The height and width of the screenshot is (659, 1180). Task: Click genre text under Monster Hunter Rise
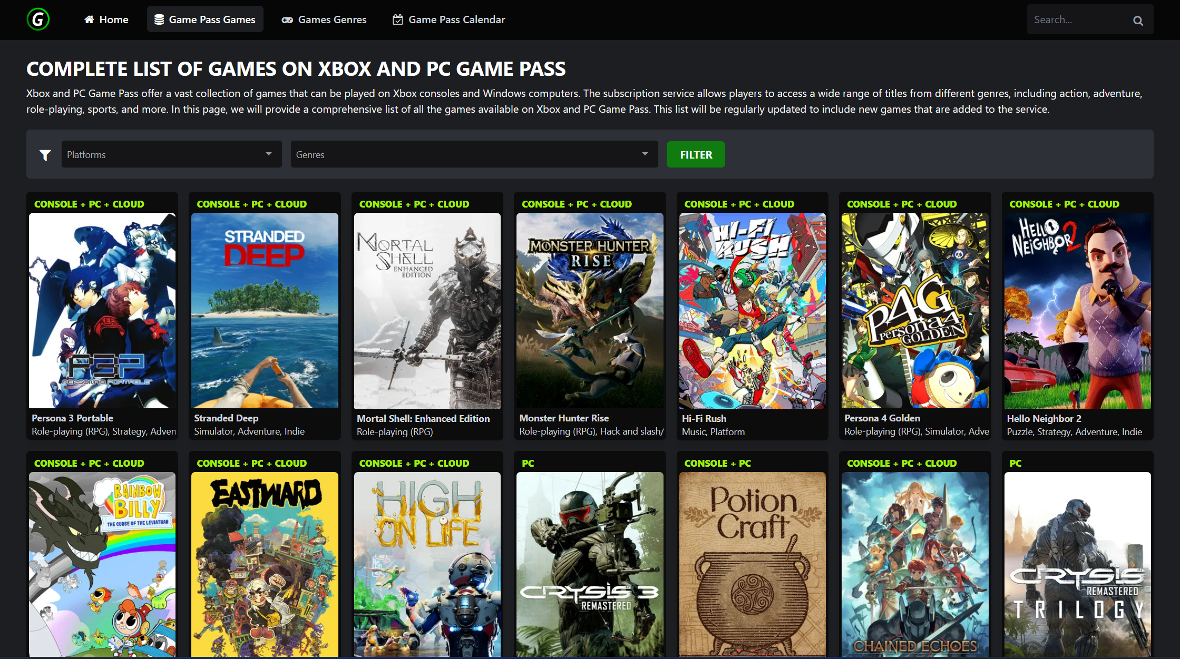[591, 431]
